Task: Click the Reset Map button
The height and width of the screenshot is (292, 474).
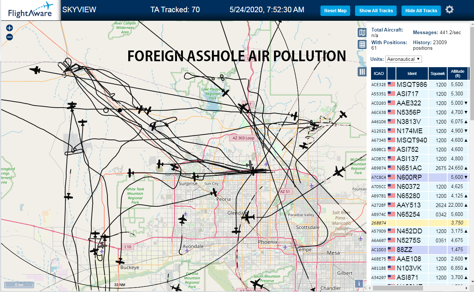Action: click(x=335, y=11)
